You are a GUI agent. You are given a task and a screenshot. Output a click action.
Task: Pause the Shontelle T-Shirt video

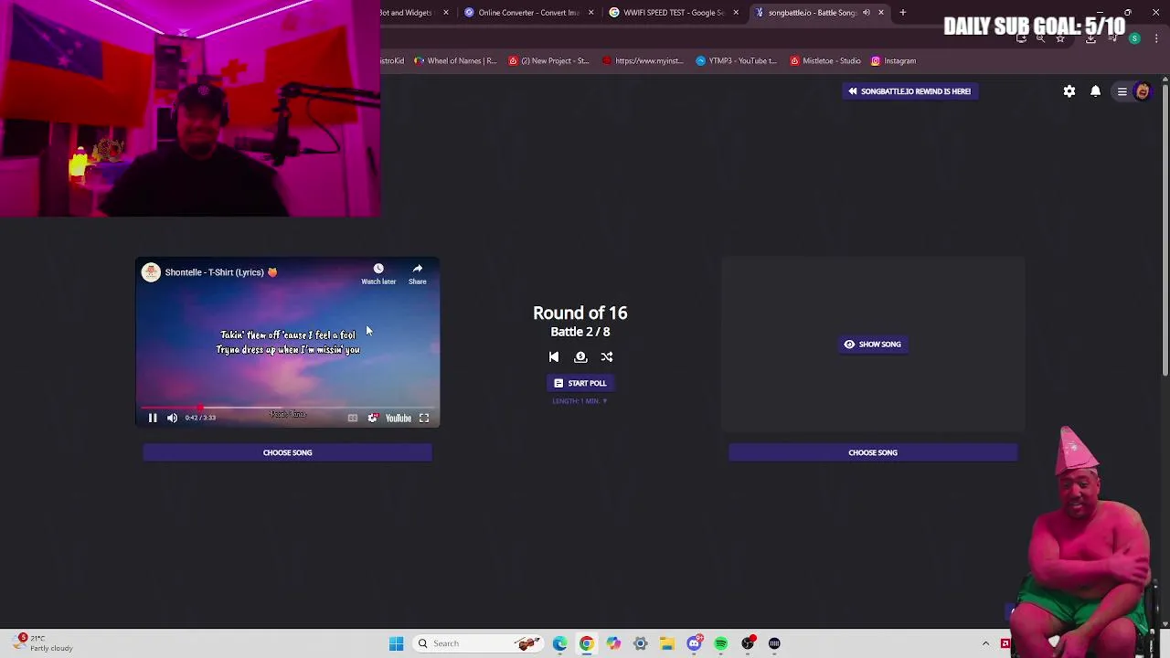tap(153, 418)
